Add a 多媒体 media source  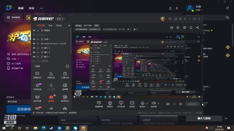tap(132, 104)
